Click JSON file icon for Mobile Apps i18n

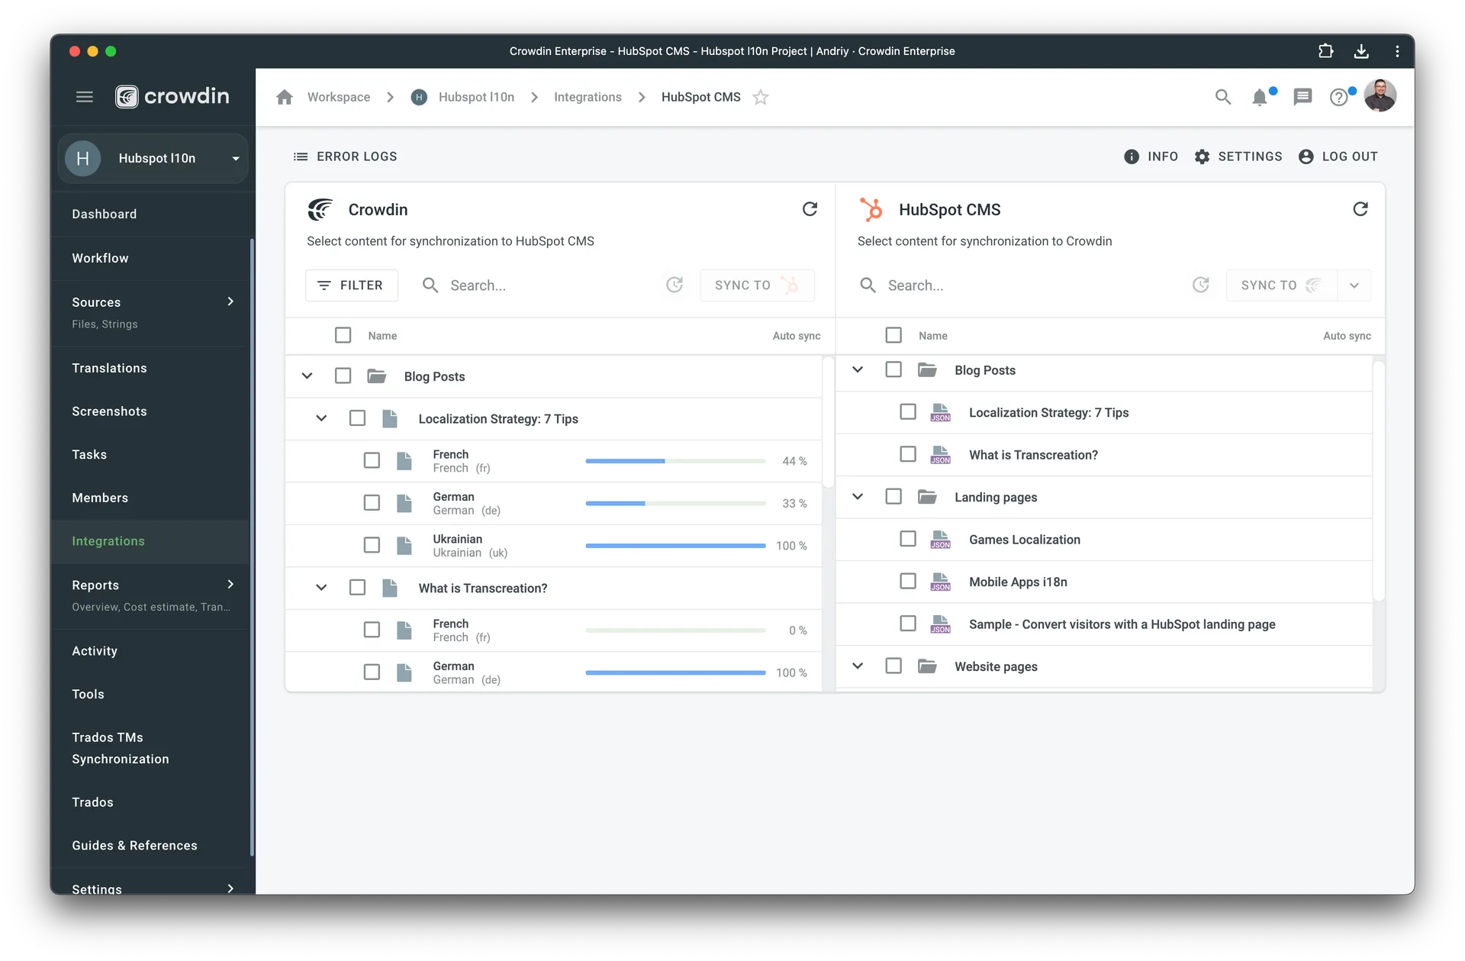tap(940, 582)
